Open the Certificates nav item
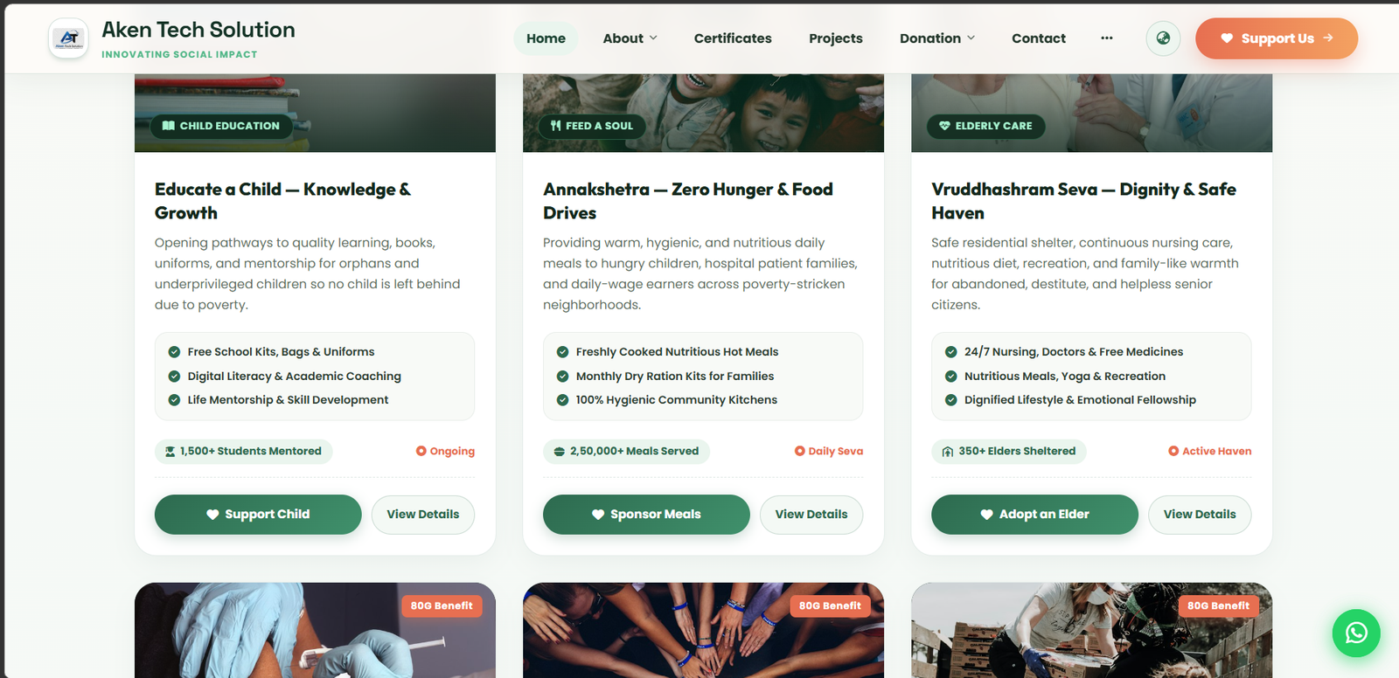This screenshot has width=1399, height=678. 733,38
